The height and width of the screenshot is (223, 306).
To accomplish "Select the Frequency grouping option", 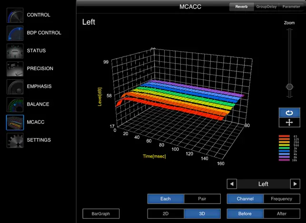I will tap(282, 199).
